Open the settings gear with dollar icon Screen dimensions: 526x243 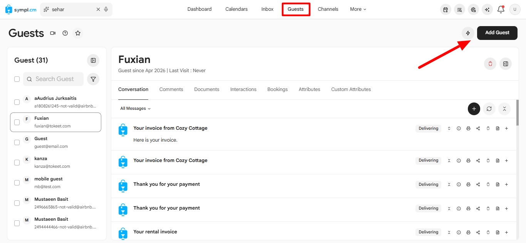coord(473,10)
